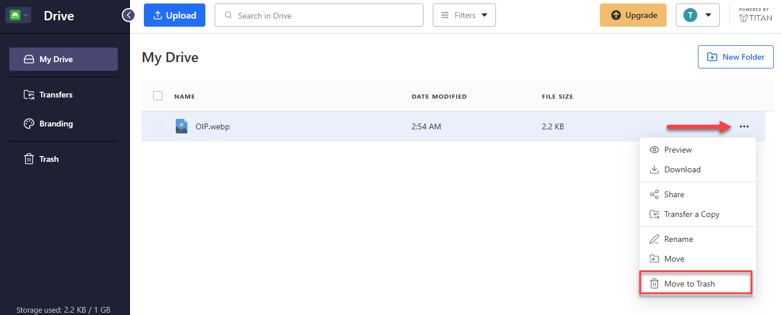Sort by FILE SIZE column header
This screenshot has height=315, width=782.
(x=557, y=96)
